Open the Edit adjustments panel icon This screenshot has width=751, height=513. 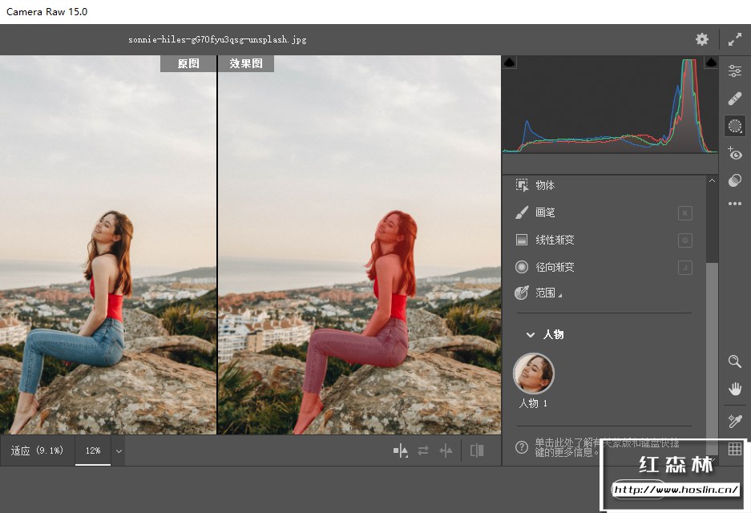(x=734, y=71)
